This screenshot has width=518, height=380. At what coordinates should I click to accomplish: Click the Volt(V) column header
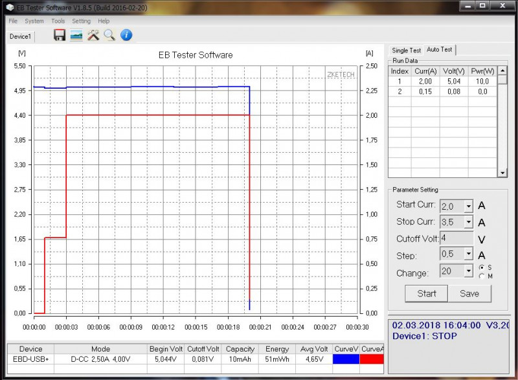pyautogui.click(x=454, y=71)
